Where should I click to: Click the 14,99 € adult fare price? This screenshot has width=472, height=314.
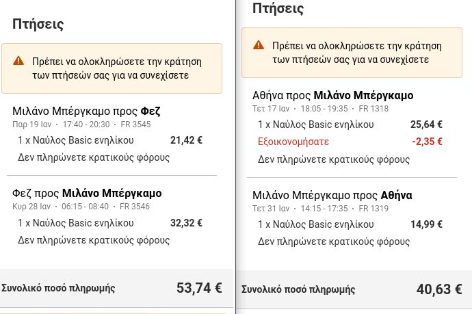point(427,224)
